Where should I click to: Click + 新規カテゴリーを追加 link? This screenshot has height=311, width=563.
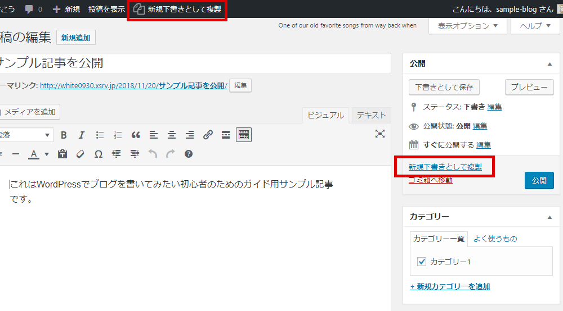pos(450,286)
